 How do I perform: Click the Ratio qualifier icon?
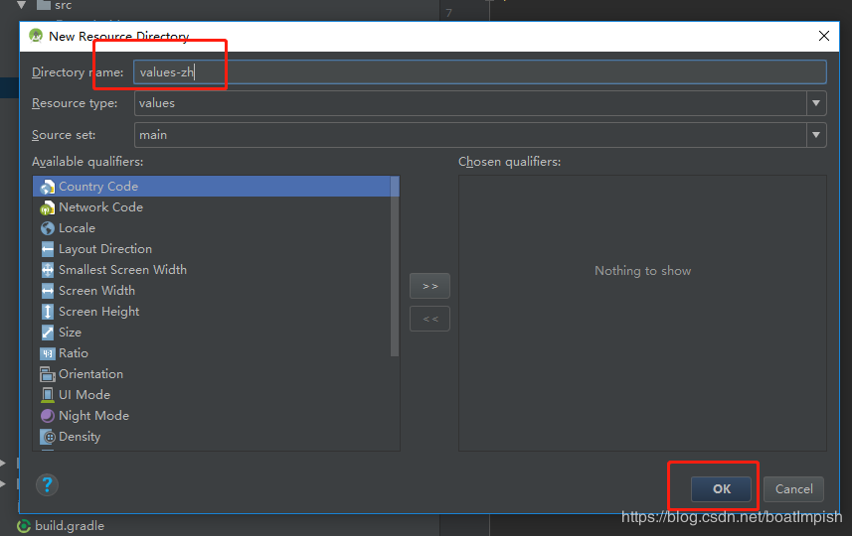48,353
